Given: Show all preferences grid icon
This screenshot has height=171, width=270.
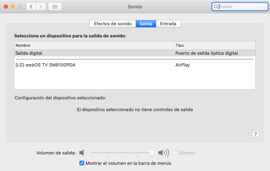Looking at the screenshot, I should [x=55, y=7].
